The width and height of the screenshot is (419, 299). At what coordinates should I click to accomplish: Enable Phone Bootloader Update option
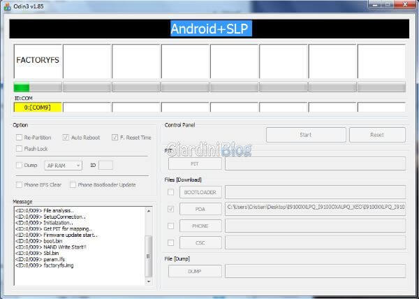tap(73, 184)
